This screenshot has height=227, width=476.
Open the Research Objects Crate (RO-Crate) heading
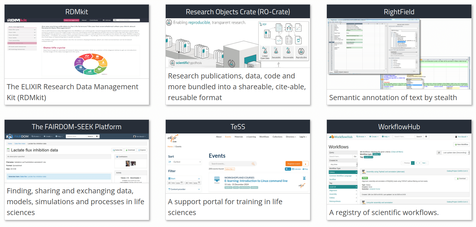pos(238,12)
